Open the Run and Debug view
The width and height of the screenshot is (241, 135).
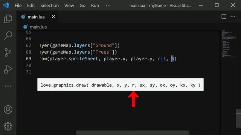[x=8, y=69]
